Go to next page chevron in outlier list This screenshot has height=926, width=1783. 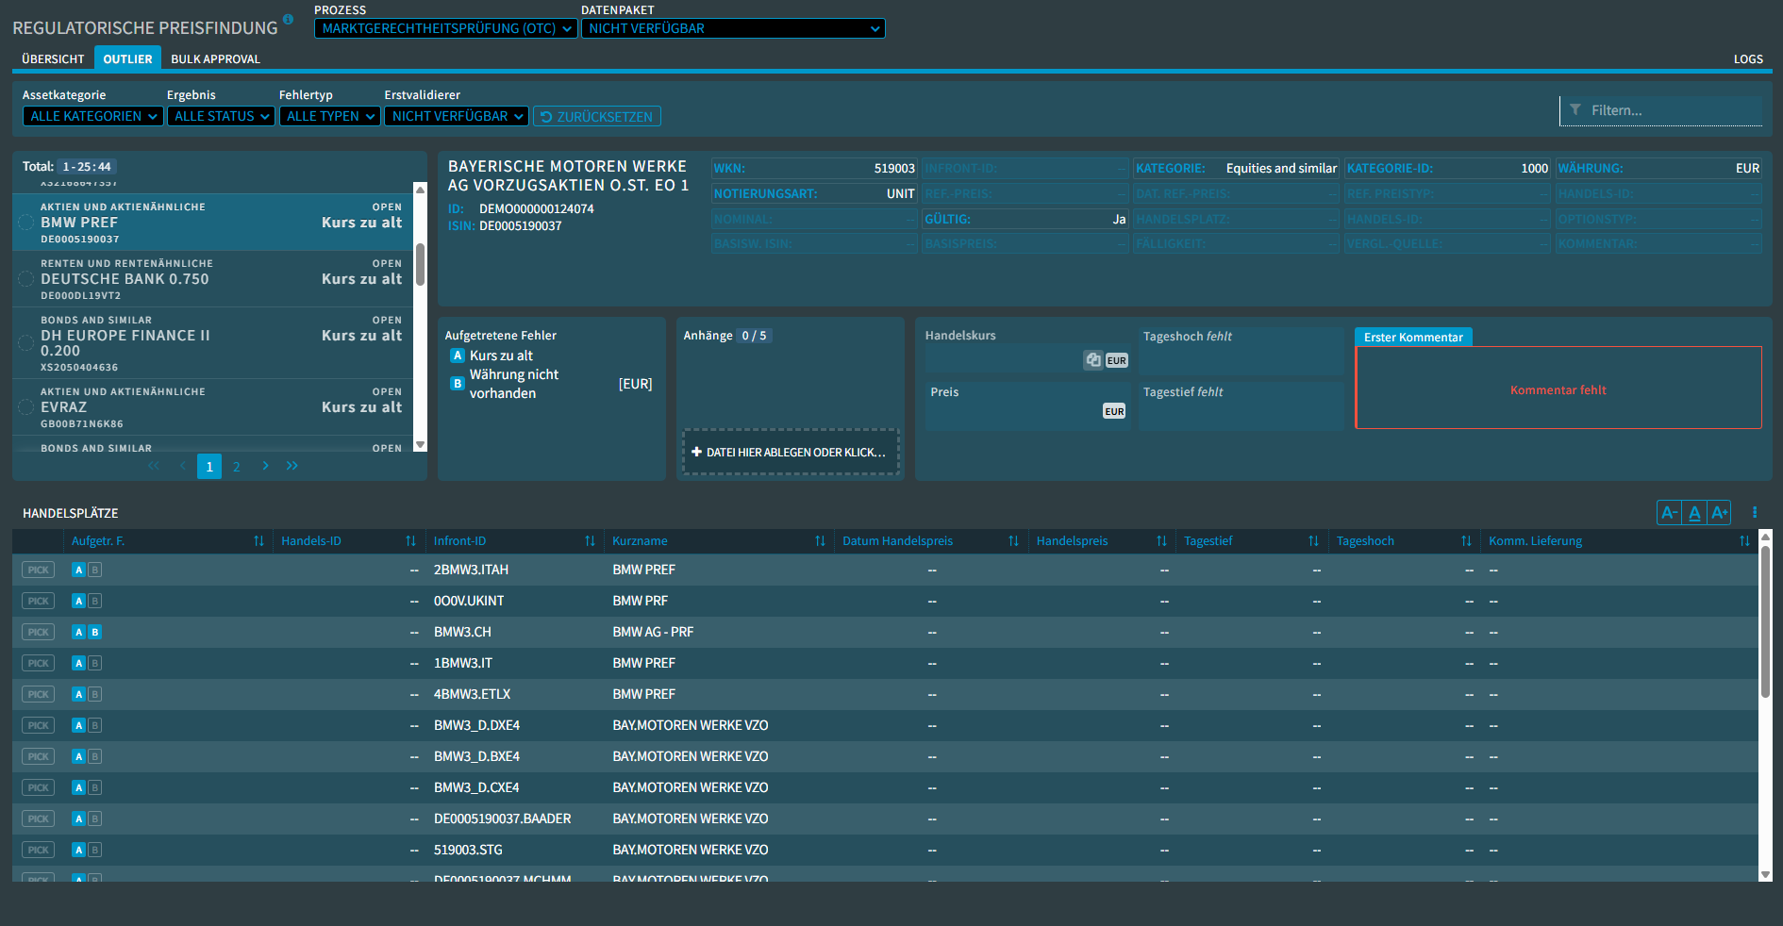point(265,466)
